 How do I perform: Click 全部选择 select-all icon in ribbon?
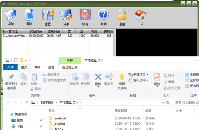(187, 75)
